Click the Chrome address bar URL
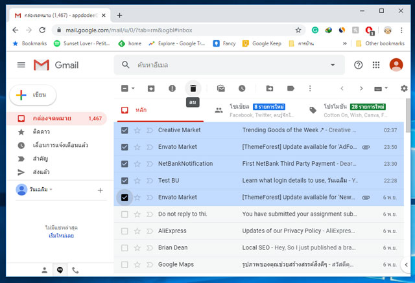415x283 pixels. pos(128,30)
